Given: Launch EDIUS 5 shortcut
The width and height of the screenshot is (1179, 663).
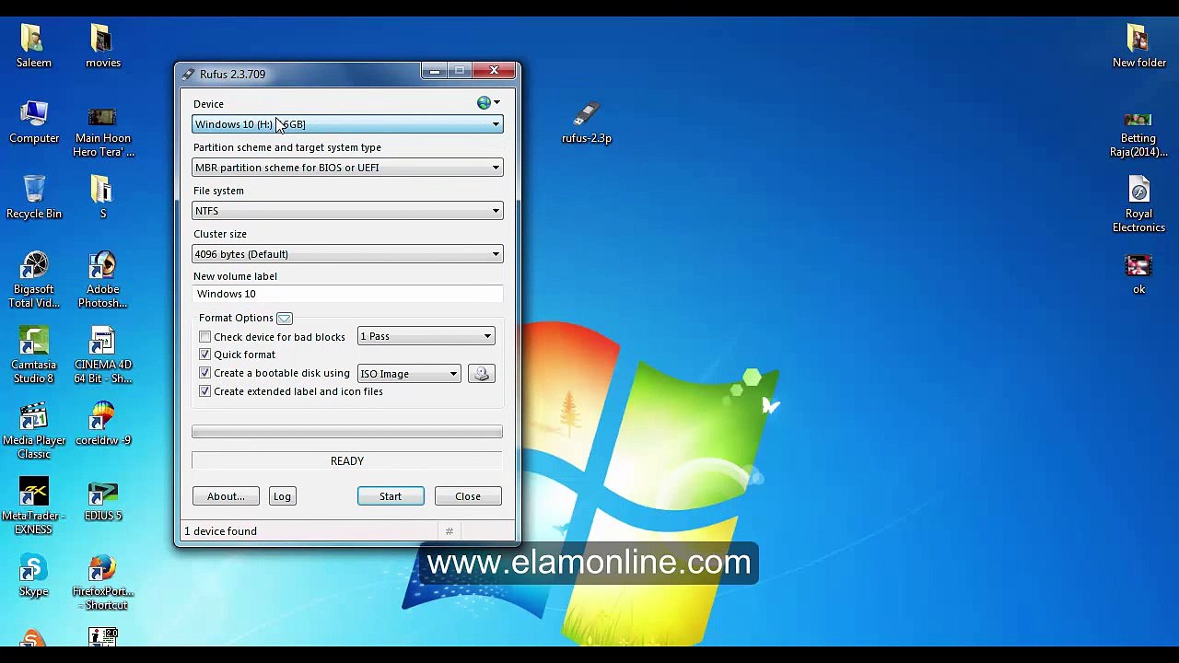Looking at the screenshot, I should pyautogui.click(x=102, y=500).
